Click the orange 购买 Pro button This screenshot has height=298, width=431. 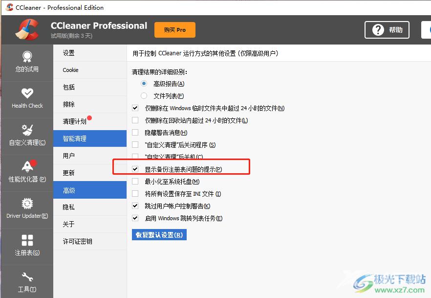tap(174, 30)
